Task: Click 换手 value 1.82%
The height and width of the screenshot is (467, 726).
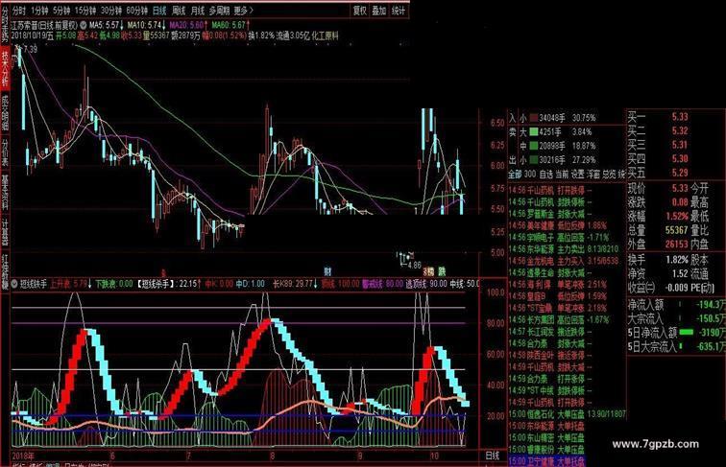Action: 677,260
